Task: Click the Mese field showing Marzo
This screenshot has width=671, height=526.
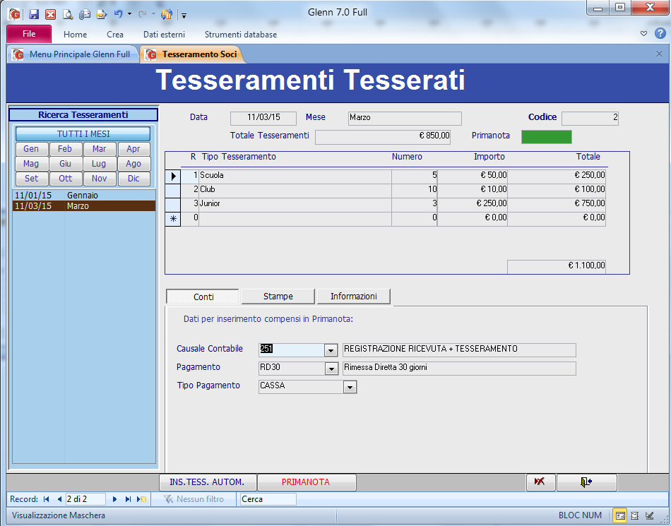Action: pyautogui.click(x=405, y=118)
